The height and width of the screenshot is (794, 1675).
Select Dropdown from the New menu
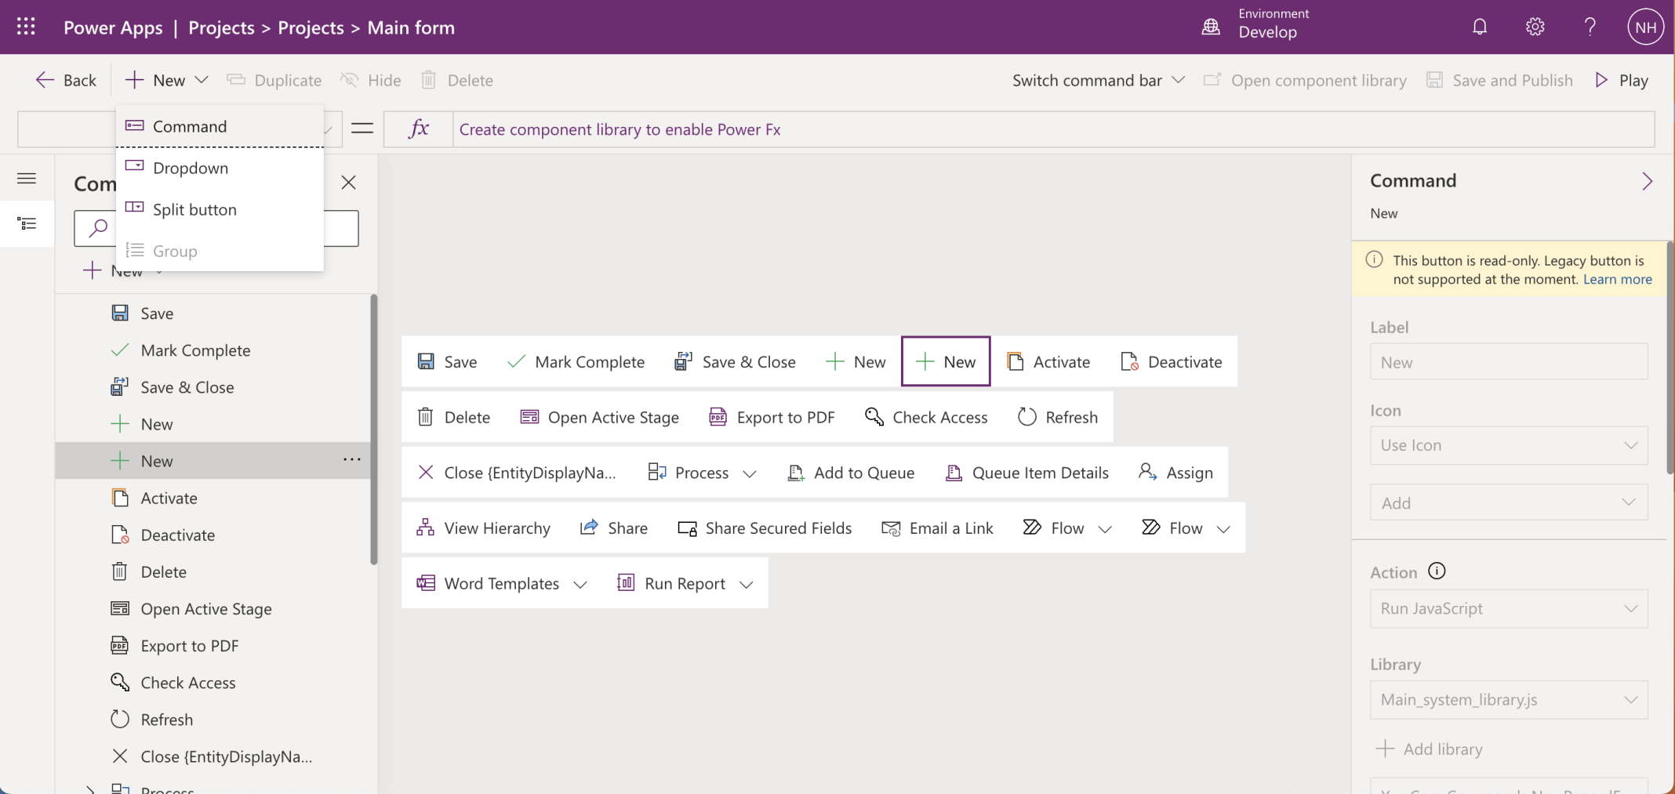point(220,168)
